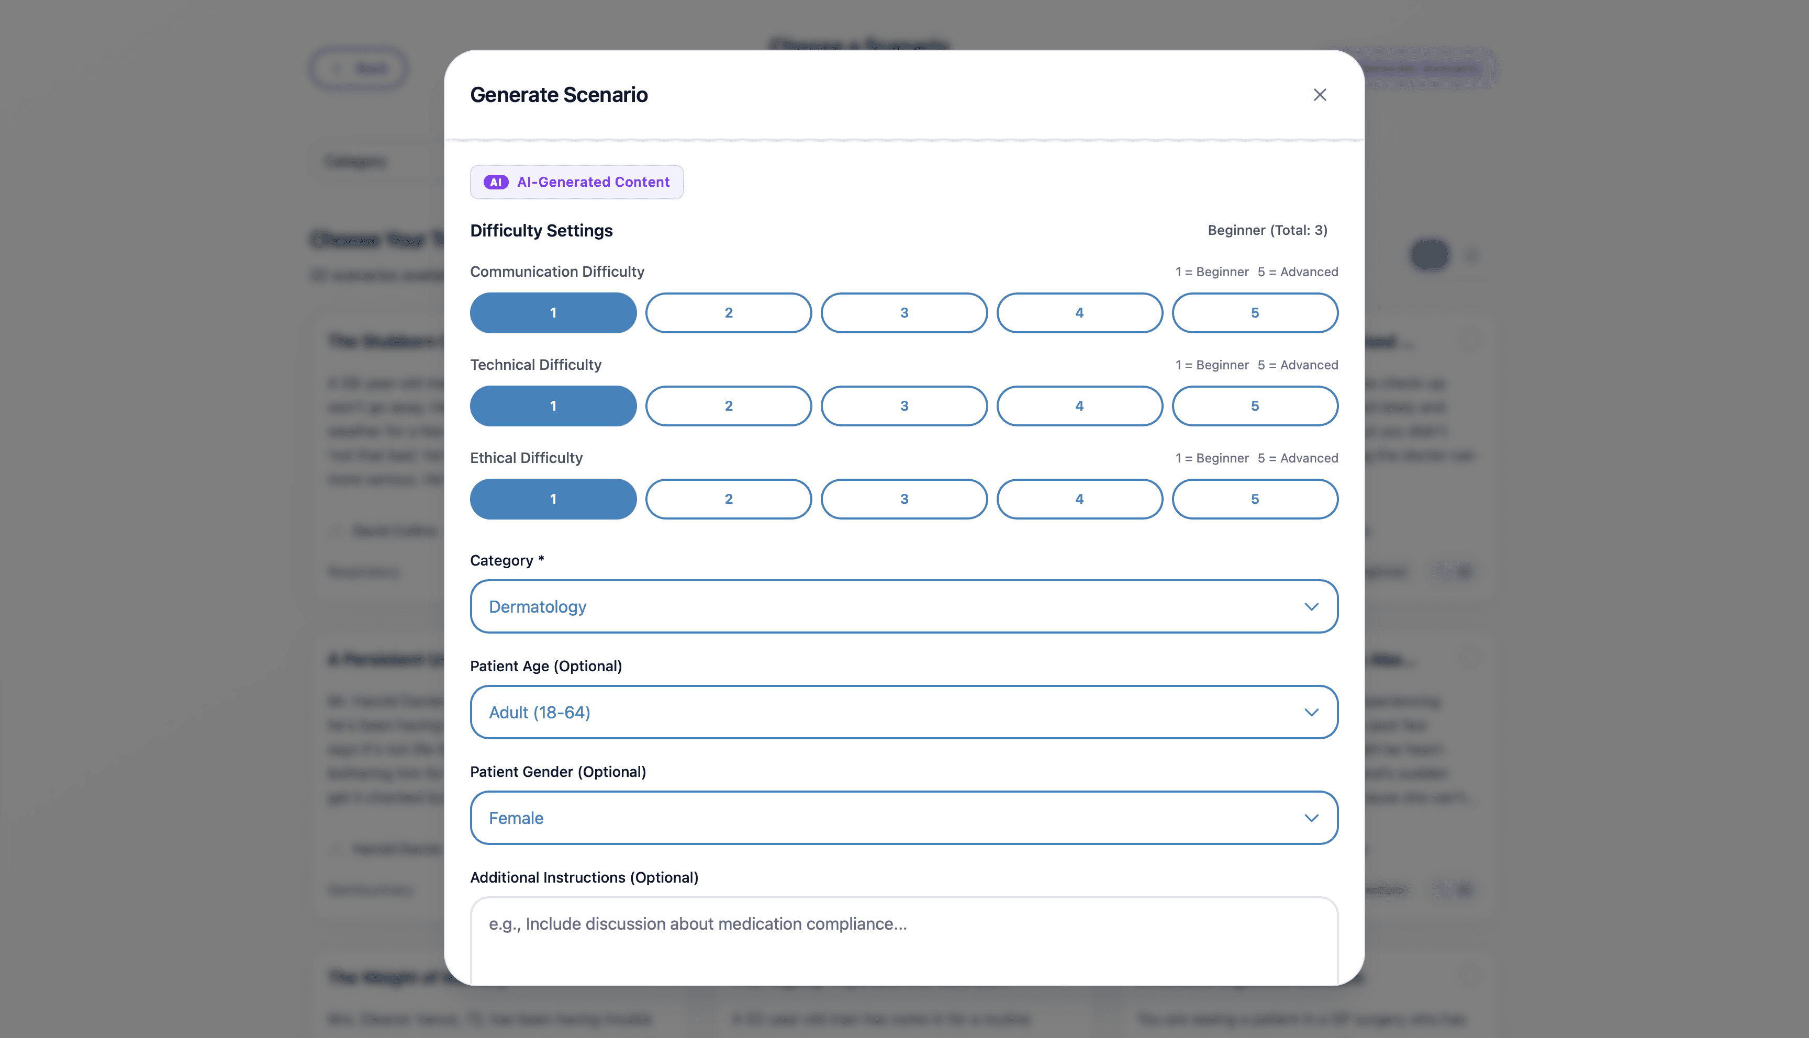The image size is (1809, 1038).
Task: Set Communication Difficulty to 4
Action: pos(1079,313)
